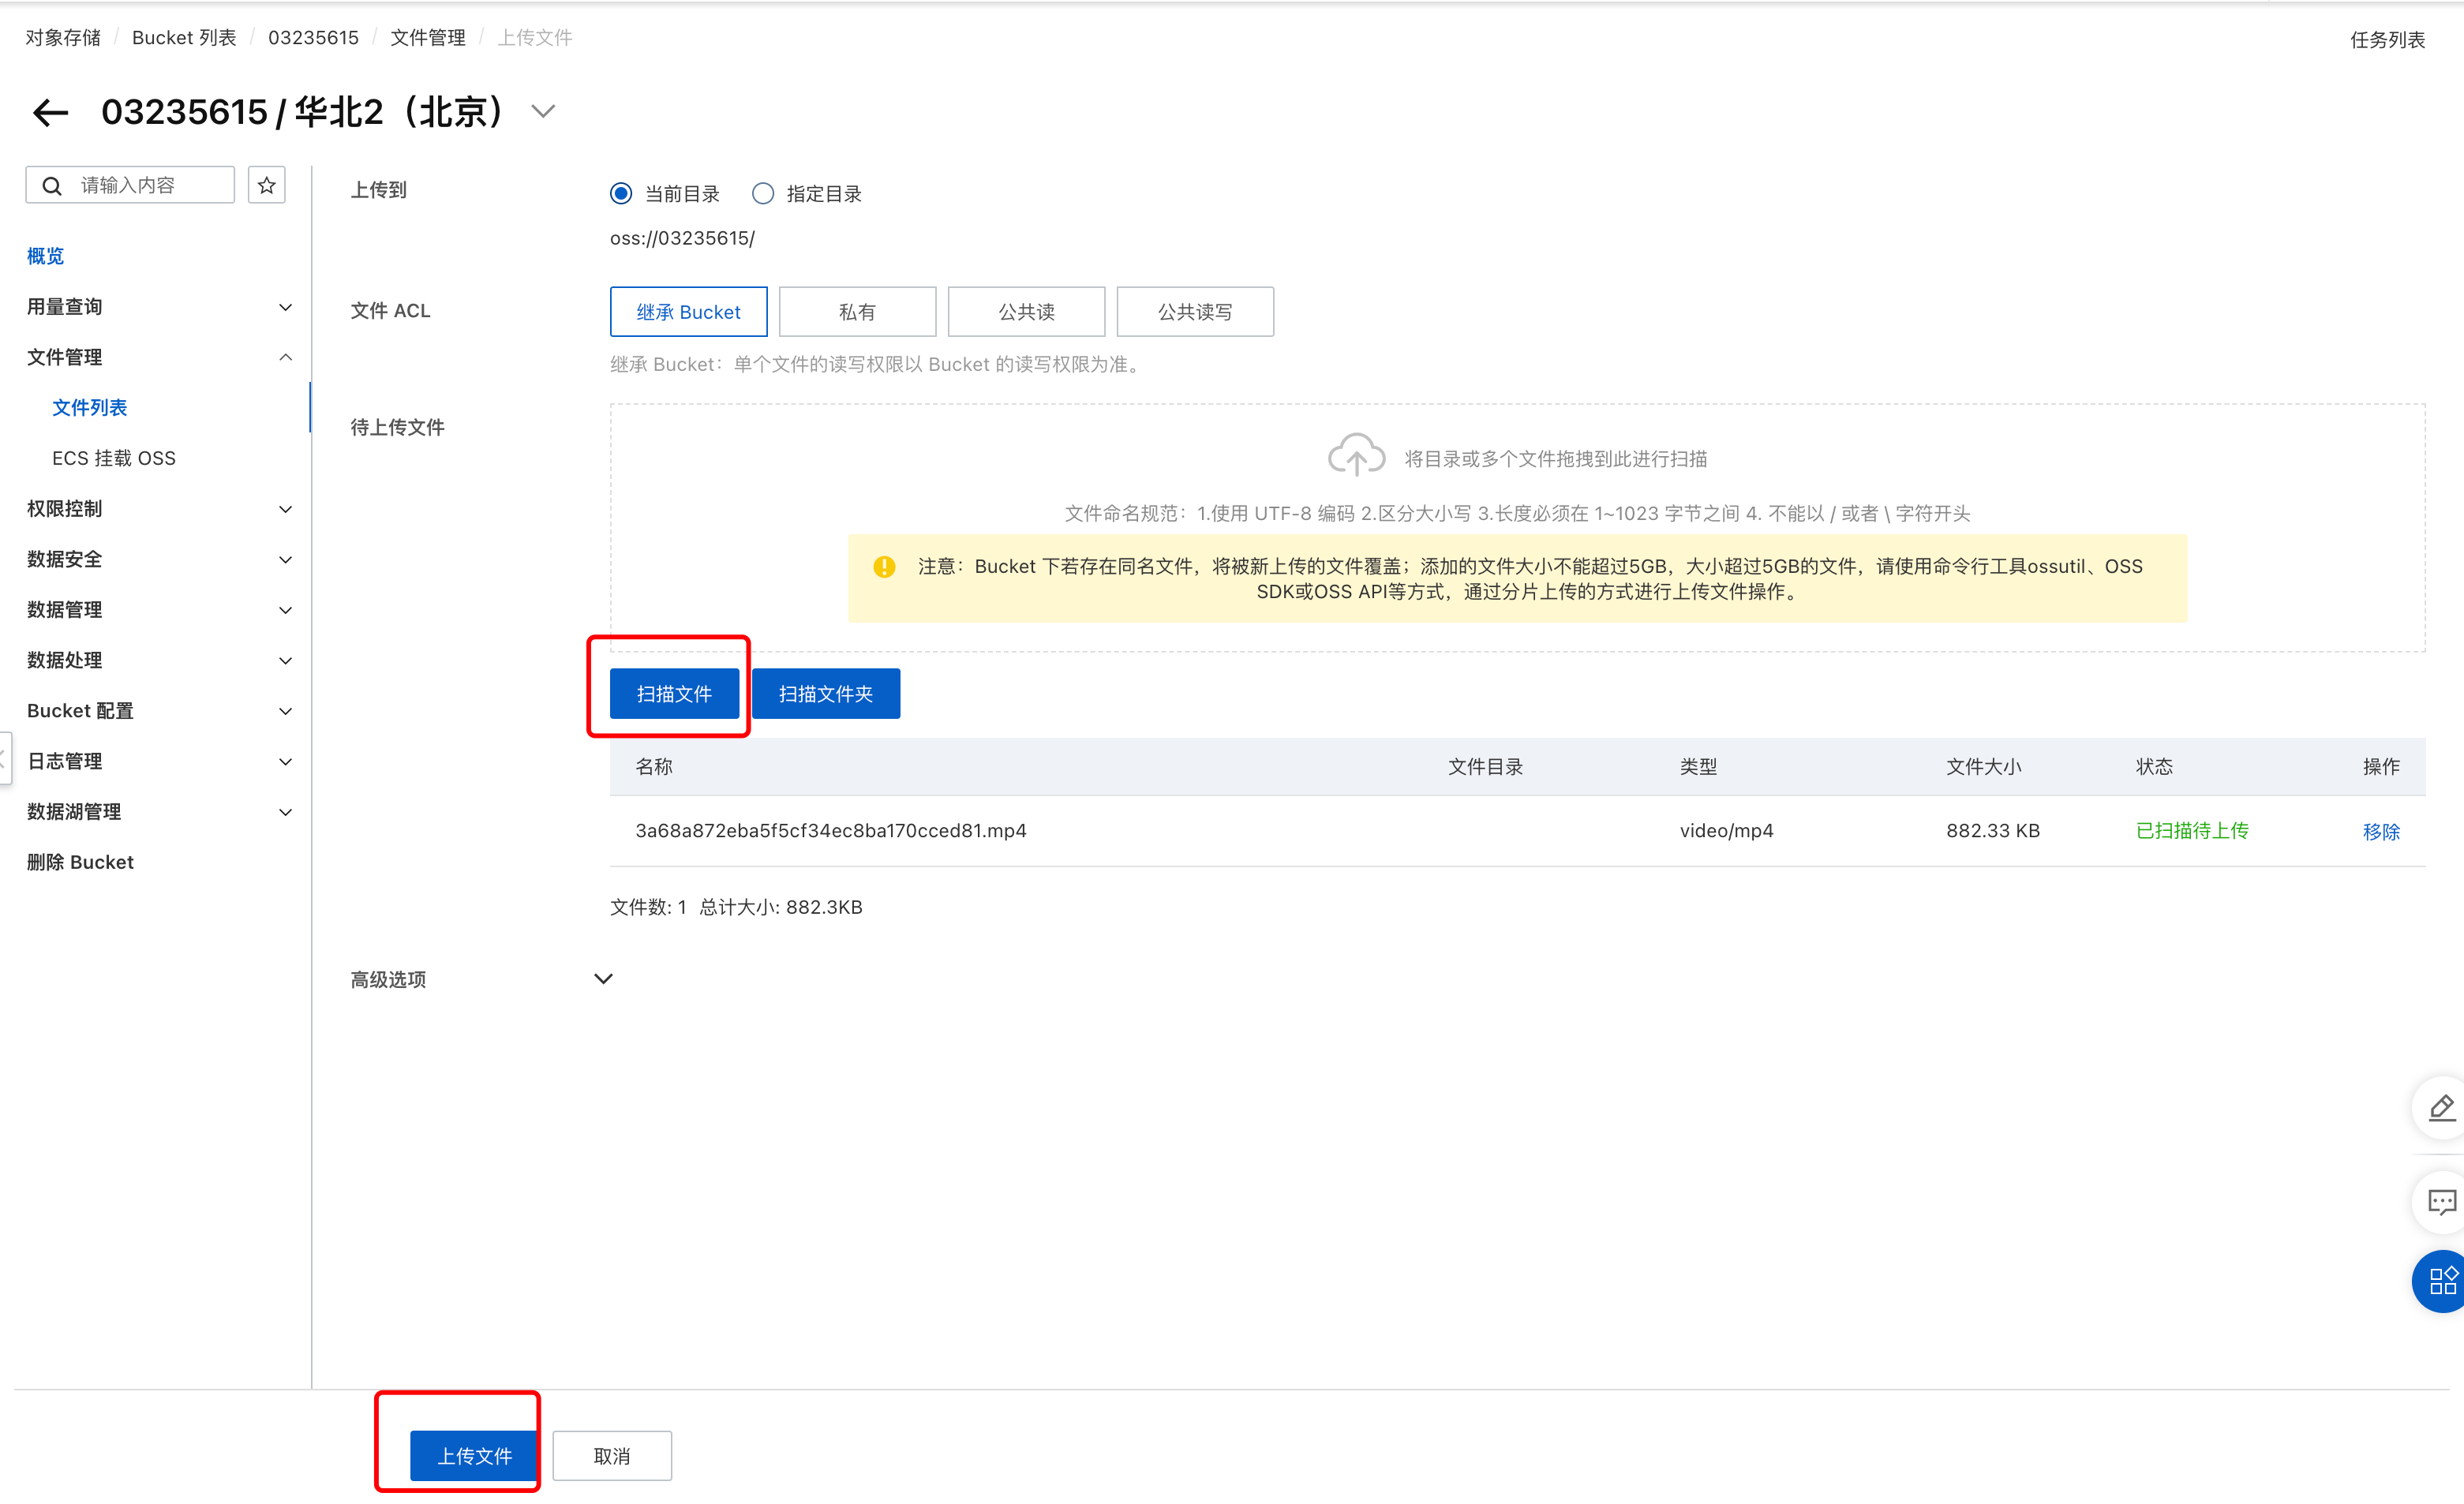Click the video/mp4 type cell
This screenshot has width=2464, height=1504.
click(x=1726, y=831)
